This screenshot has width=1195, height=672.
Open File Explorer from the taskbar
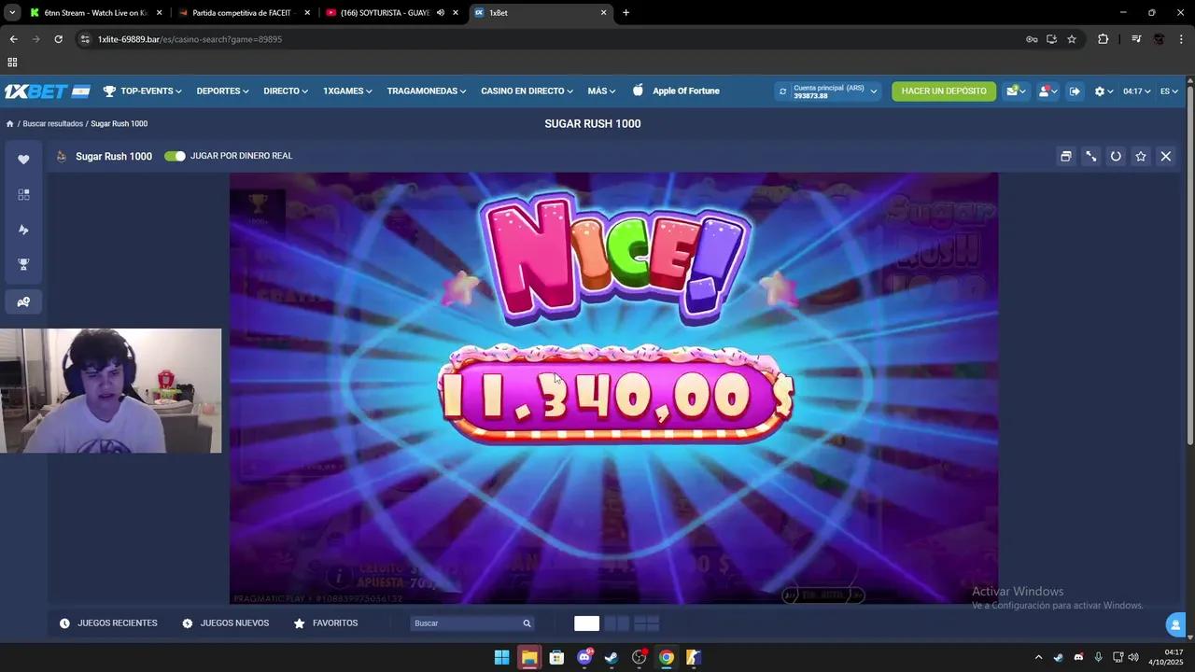(x=529, y=658)
